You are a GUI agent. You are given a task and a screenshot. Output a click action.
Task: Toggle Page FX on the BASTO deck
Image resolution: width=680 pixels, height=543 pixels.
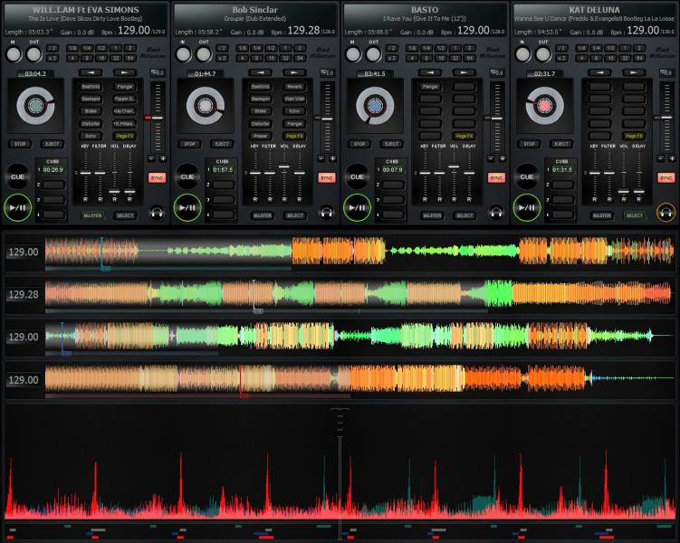(465, 136)
